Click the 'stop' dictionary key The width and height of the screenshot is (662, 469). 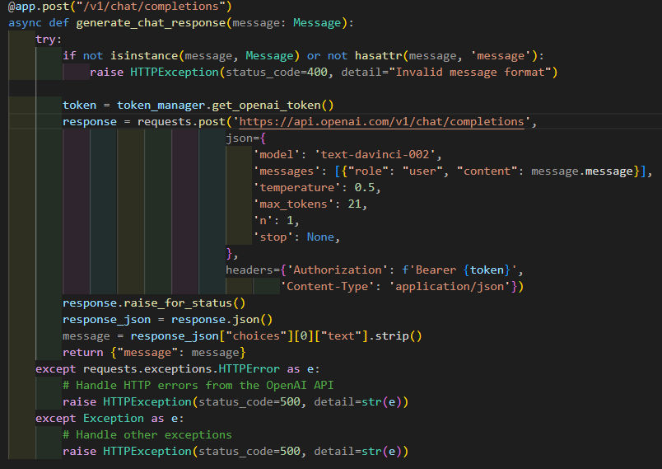pos(273,237)
